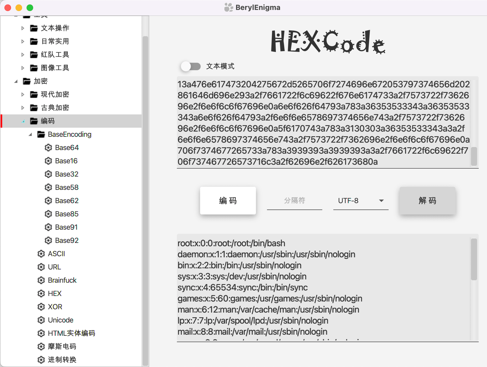Viewport: 487px width, 367px height.
Task: Collapse the 加密 folder arrow
Action: point(16,81)
